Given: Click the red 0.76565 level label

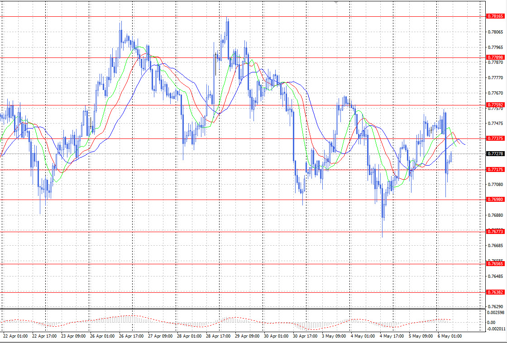Looking at the screenshot, I should tap(495, 264).
